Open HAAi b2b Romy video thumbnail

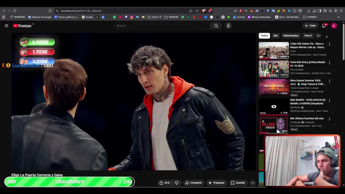point(274,69)
